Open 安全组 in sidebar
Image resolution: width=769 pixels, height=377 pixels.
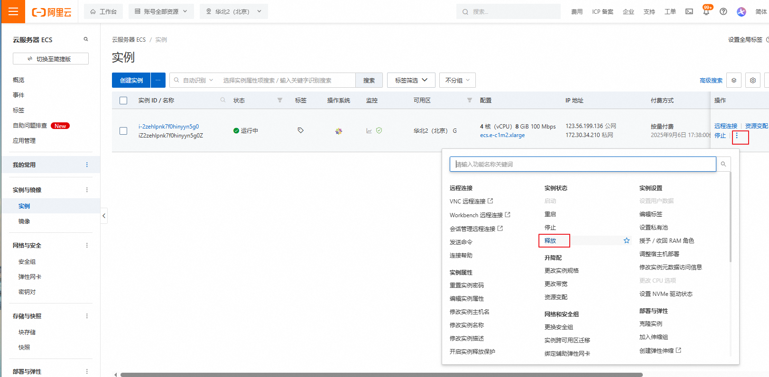(x=27, y=262)
